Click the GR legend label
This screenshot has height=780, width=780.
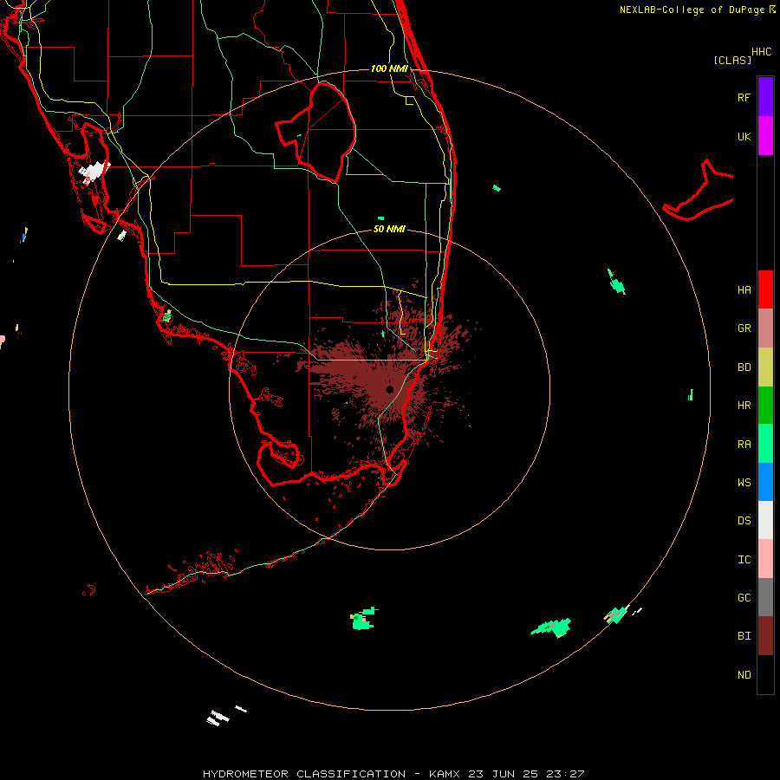pyautogui.click(x=744, y=328)
